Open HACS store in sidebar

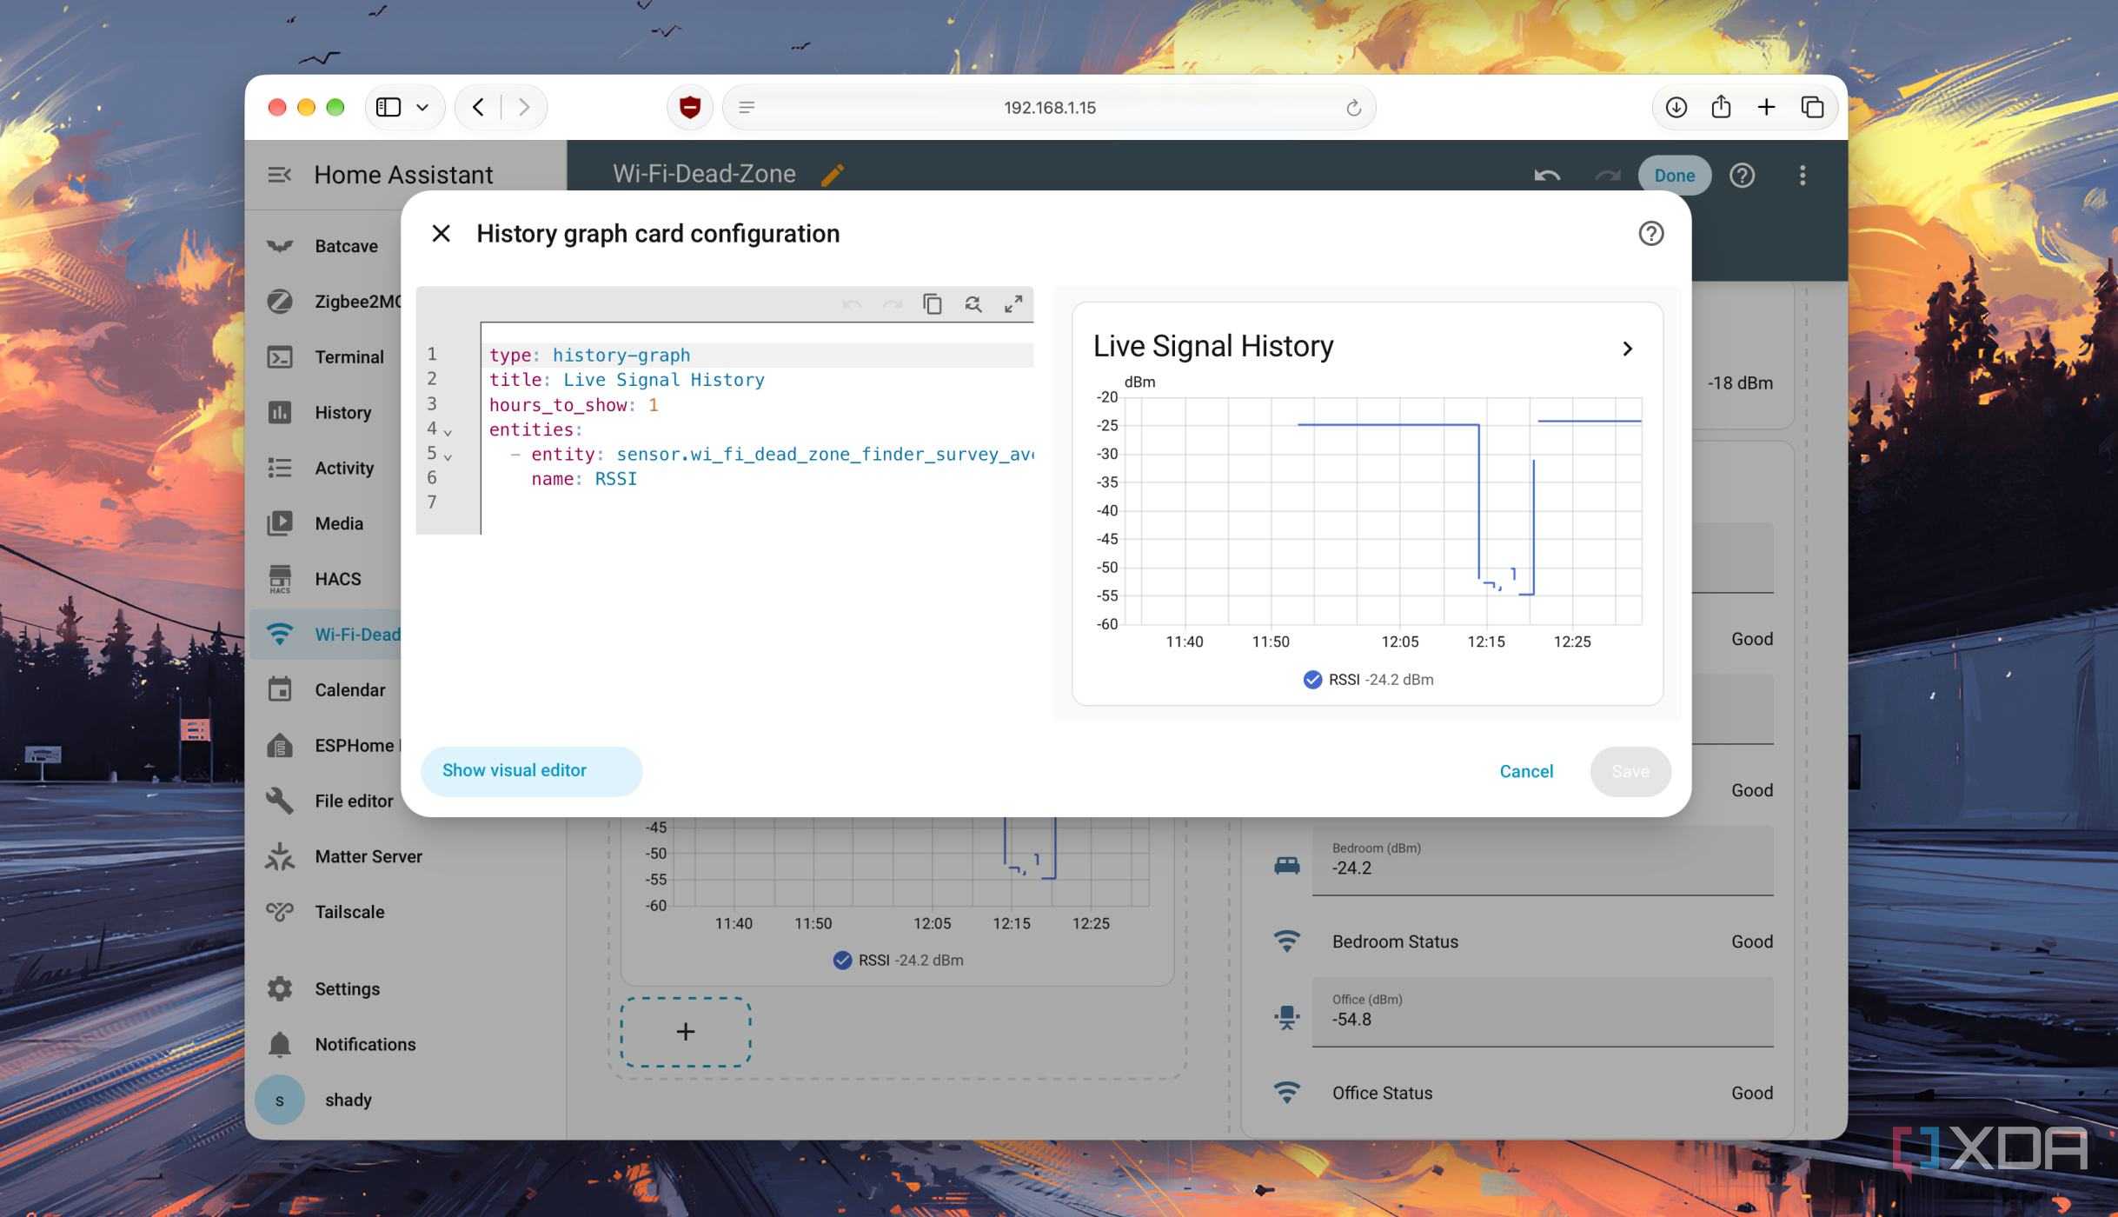325,579
